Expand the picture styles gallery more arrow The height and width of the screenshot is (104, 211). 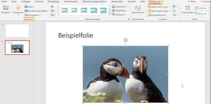click(110, 14)
